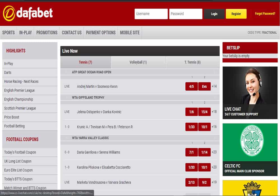The image size is (280, 196).
Task: Open Daria Gavrilova v Serena Williams match
Action: (98, 152)
